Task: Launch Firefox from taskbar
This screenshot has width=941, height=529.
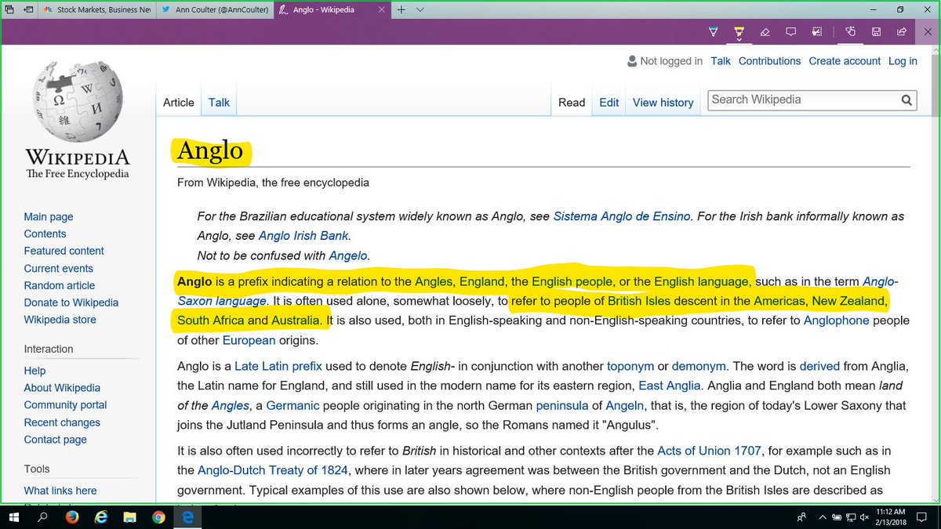Action: point(72,517)
